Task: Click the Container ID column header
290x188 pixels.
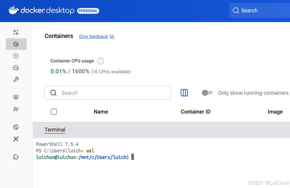Action: point(195,112)
